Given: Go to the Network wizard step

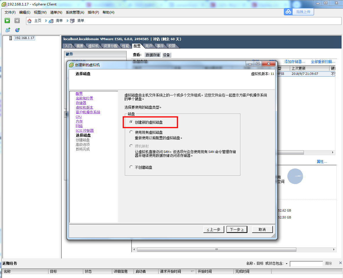Looking at the screenshot, I should click(79, 126).
